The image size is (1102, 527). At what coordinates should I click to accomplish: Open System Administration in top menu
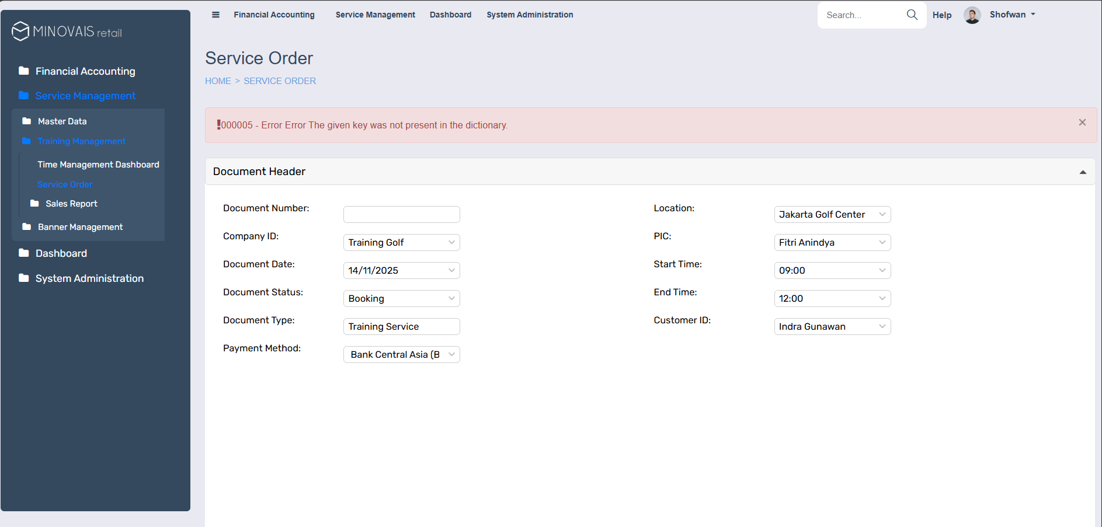(530, 15)
